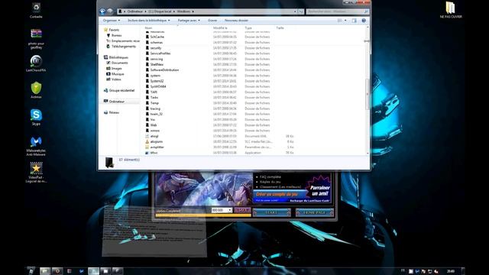Viewport: 489px width, 275px height.
Task: Open the Antivirus shield desktop icon
Action: pyautogui.click(x=36, y=90)
